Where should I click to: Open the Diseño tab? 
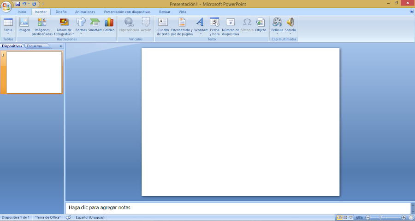(x=61, y=12)
